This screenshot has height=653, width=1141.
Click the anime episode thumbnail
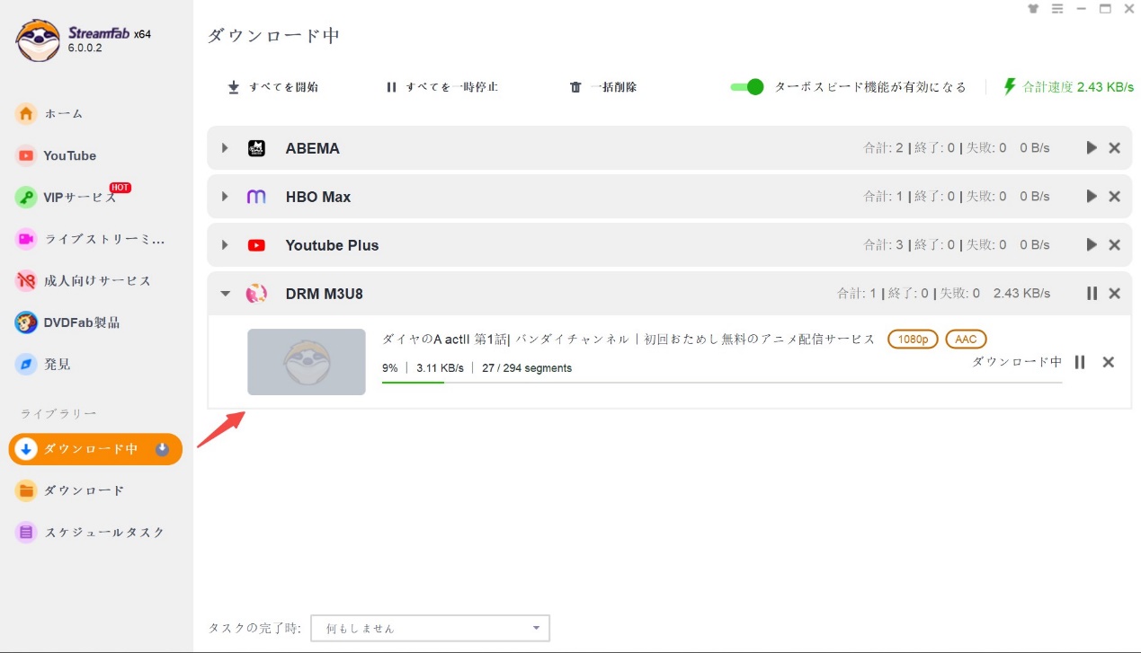306,361
